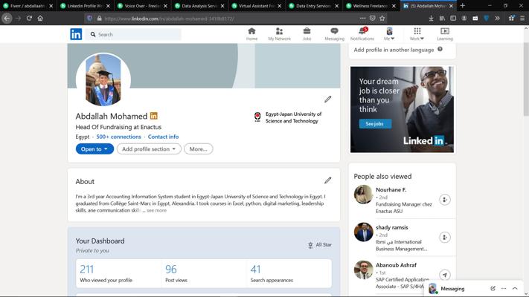Image resolution: width=529 pixels, height=297 pixels.
Task: Click the LinkedIn search field
Action: tap(138, 34)
